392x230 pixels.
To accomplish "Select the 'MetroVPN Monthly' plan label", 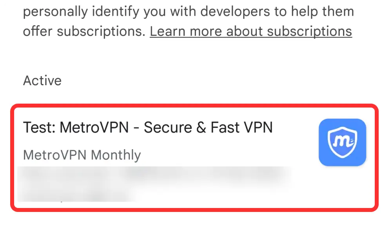I will pos(82,155).
